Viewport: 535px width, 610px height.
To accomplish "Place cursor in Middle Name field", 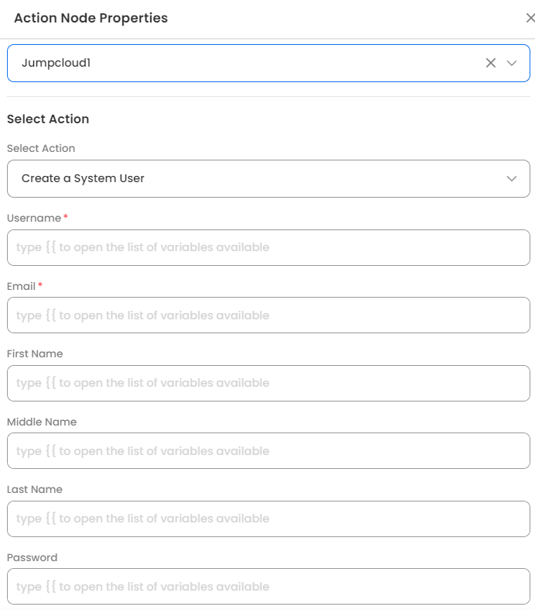I will [268, 451].
